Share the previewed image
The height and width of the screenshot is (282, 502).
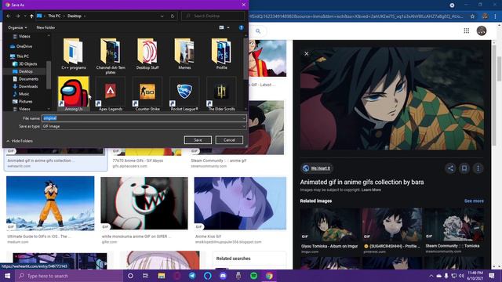[x=450, y=168]
